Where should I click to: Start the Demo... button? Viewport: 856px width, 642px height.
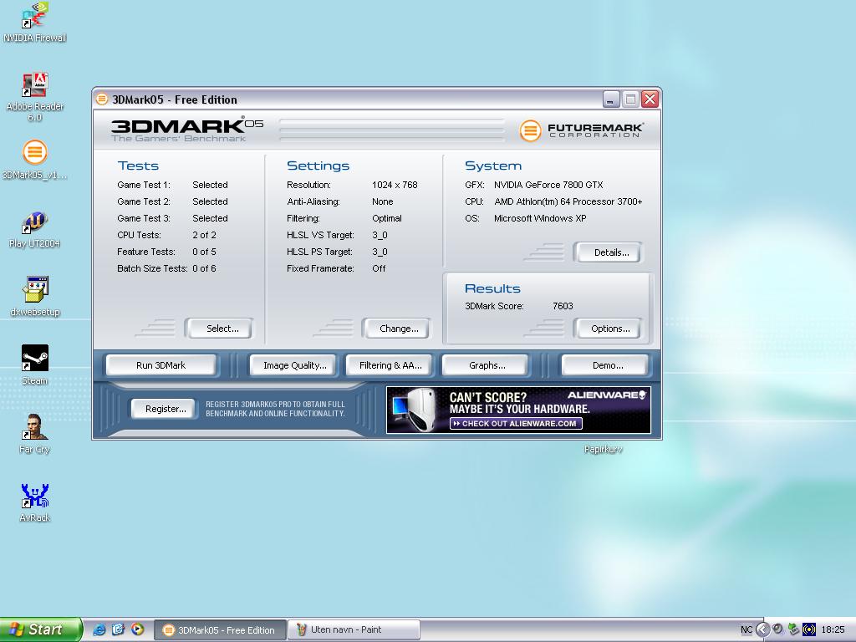point(607,365)
